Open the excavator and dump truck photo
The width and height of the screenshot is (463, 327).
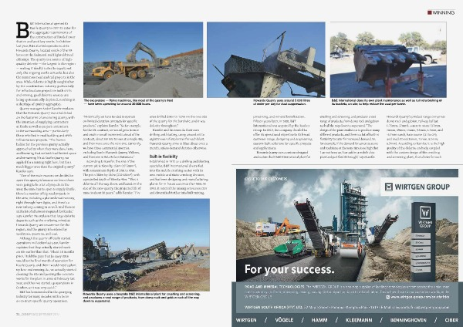tap(144, 59)
